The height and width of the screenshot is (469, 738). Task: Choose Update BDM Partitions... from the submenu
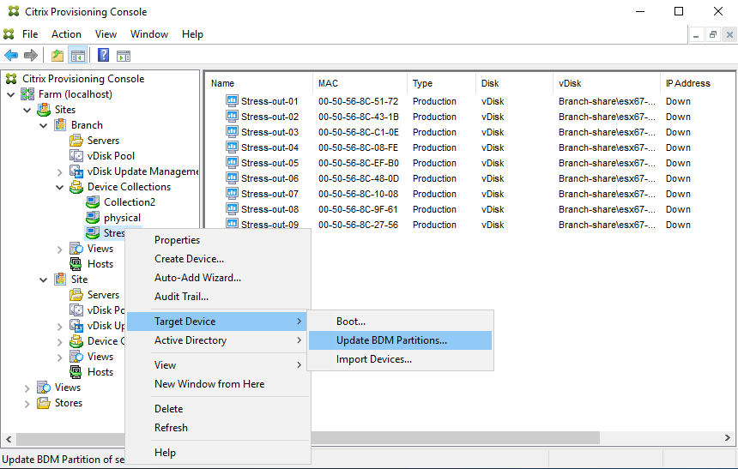(391, 340)
